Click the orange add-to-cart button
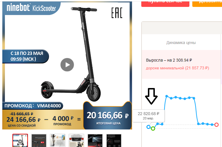This screenshot has height=147, width=222. tap(207, 3)
